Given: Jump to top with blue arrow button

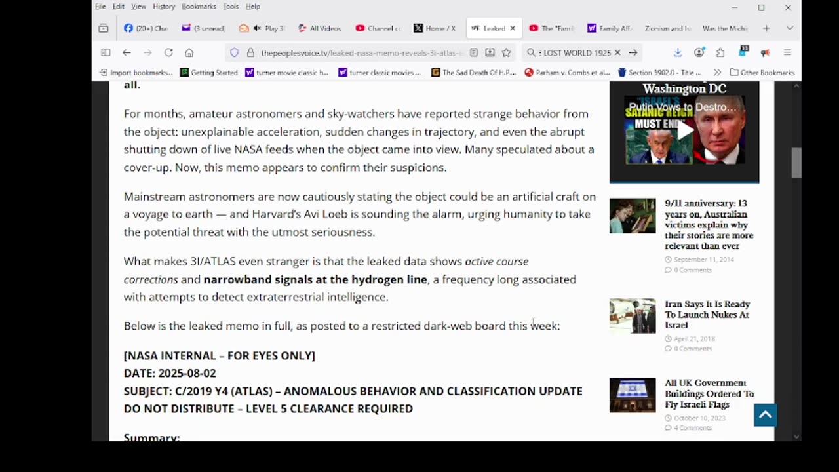Looking at the screenshot, I should click(765, 415).
